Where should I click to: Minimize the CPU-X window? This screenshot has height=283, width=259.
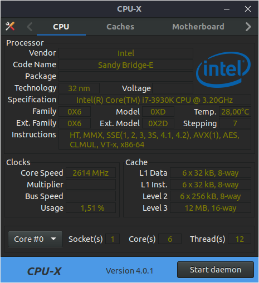(x=227, y=9)
